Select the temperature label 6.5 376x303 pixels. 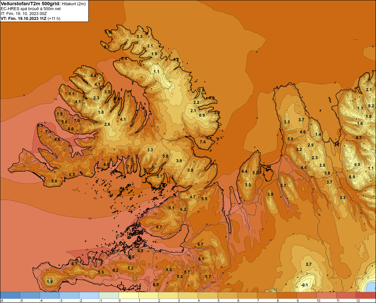point(156,285)
